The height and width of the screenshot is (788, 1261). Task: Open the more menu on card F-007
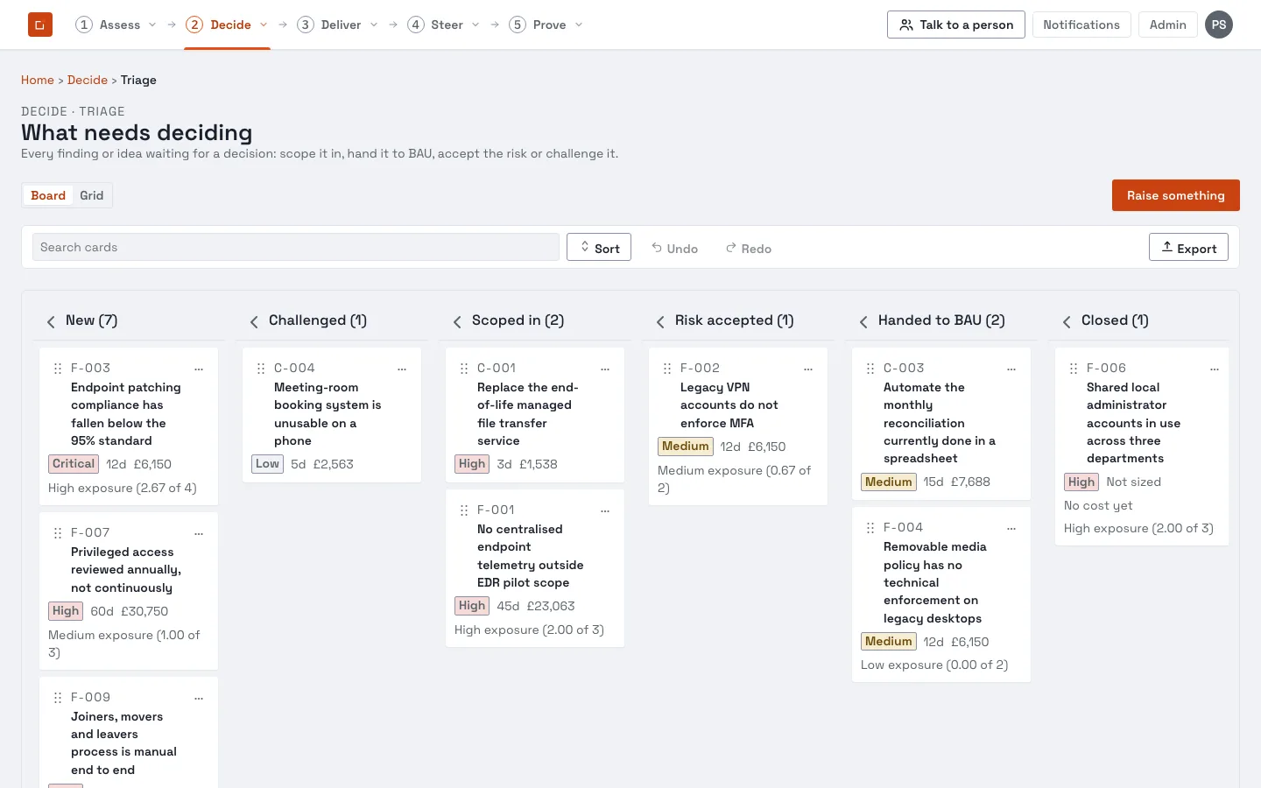tap(199, 533)
